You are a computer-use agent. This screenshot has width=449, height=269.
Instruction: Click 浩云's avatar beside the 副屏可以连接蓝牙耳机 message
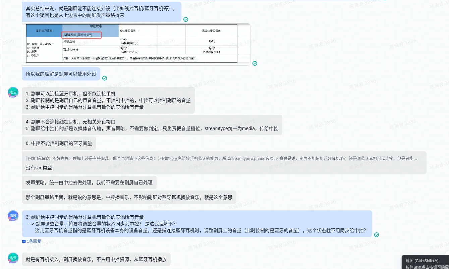point(13,92)
